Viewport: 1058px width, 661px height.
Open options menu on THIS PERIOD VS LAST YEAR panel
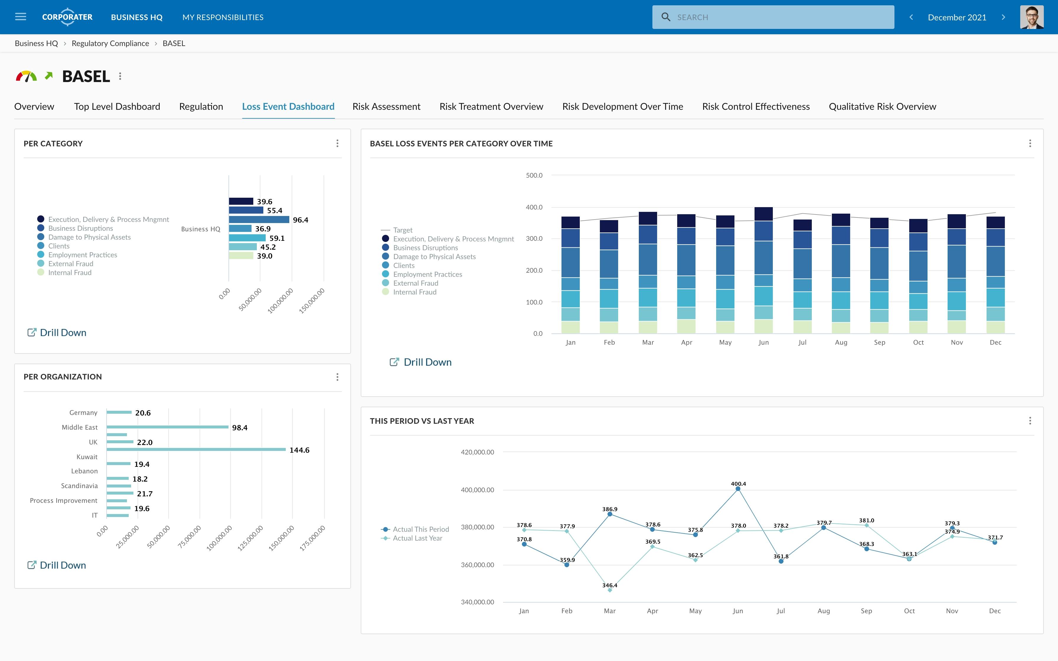[x=1031, y=421]
